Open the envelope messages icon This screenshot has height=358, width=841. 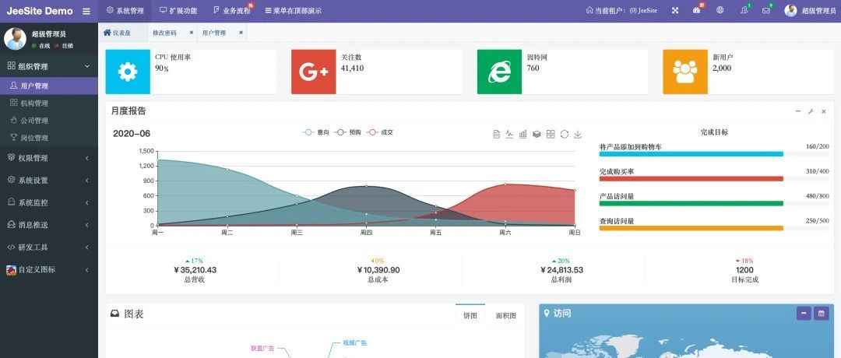point(766,11)
